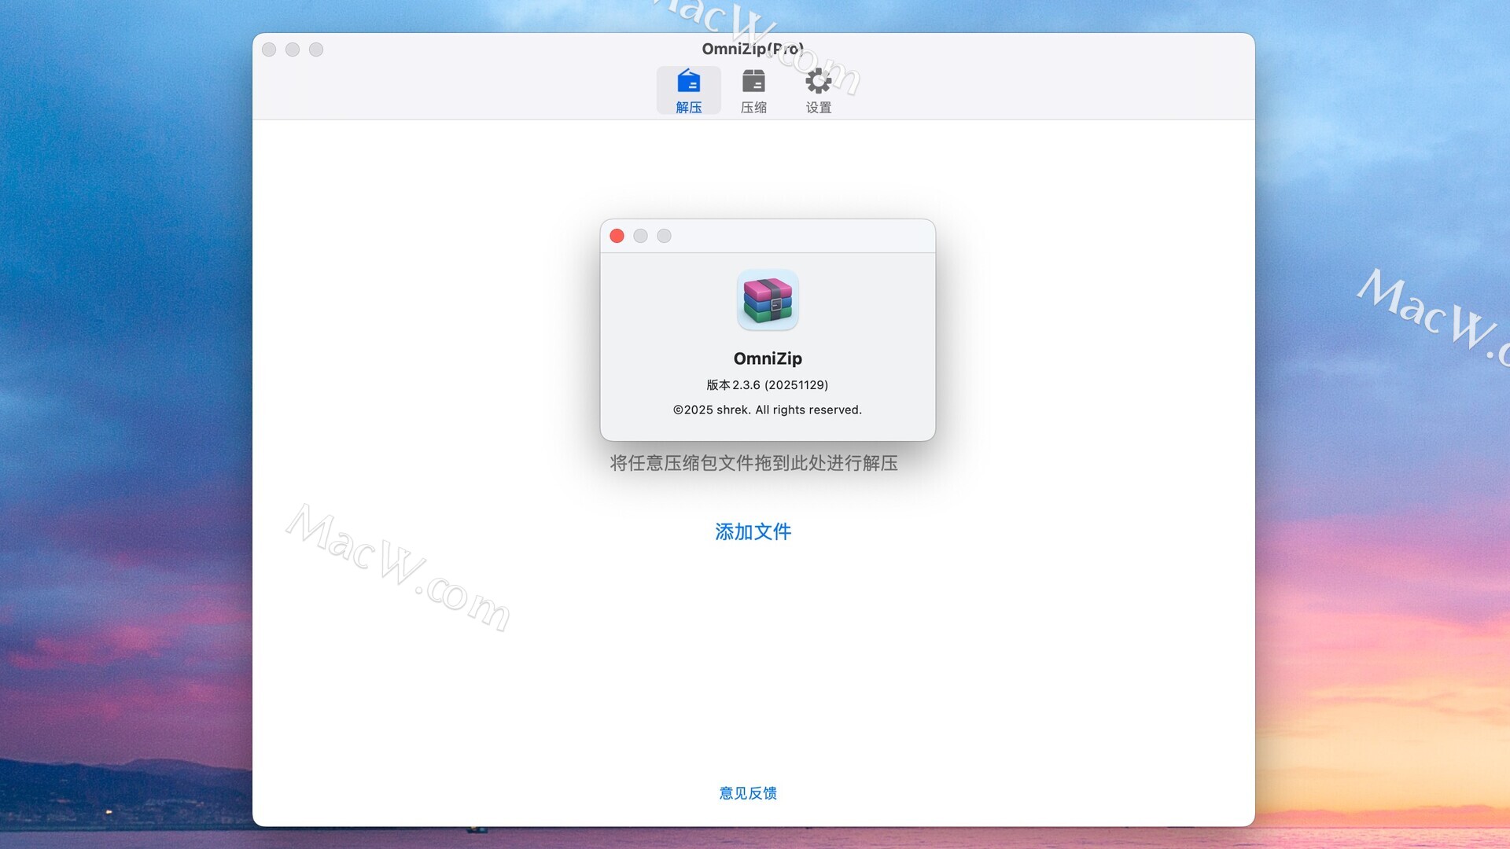The height and width of the screenshot is (849, 1510).
Task: Click the About dialog's gray minimize button
Action: [641, 236]
